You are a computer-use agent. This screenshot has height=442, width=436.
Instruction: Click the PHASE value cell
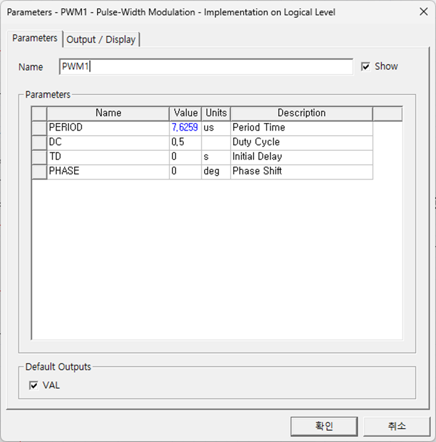point(185,171)
